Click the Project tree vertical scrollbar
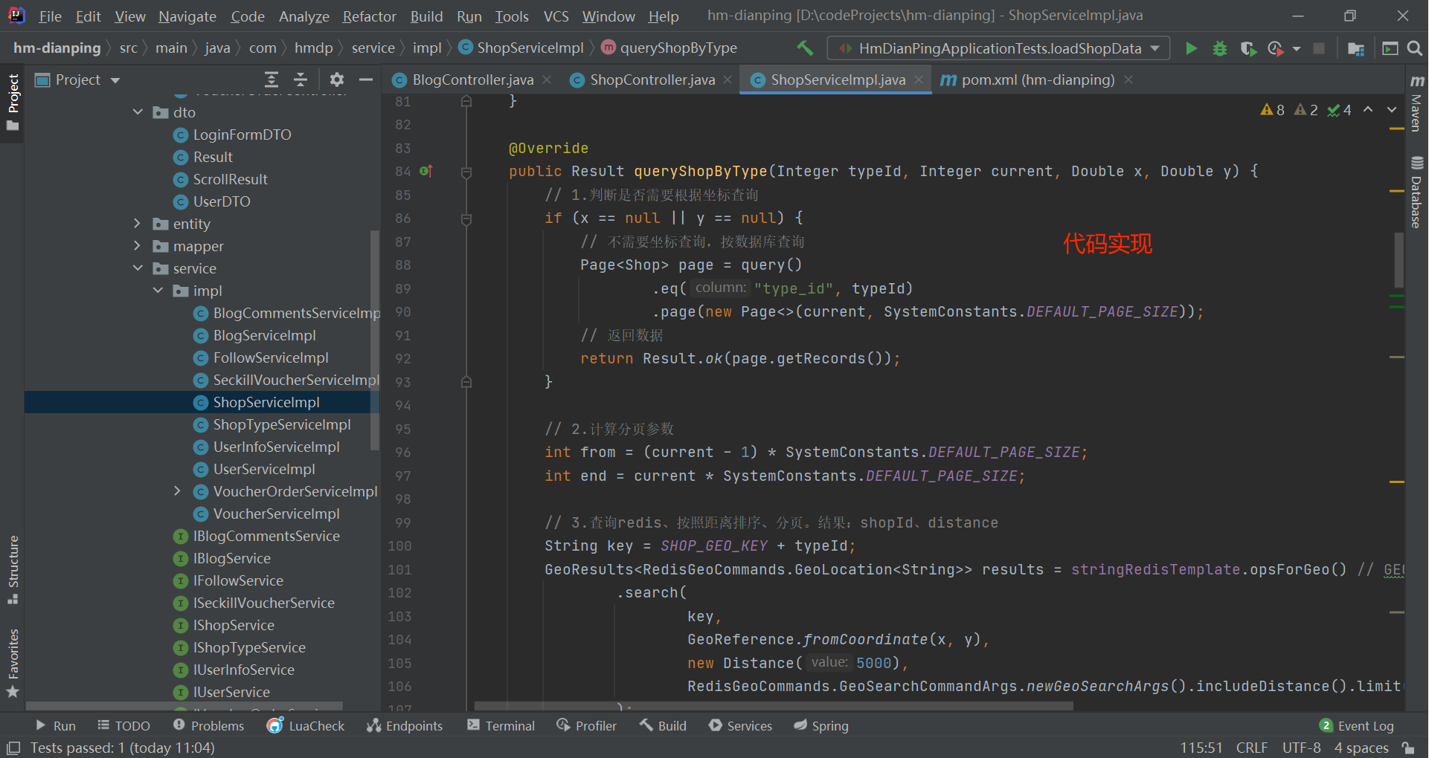This screenshot has width=1429, height=758. pos(374,339)
